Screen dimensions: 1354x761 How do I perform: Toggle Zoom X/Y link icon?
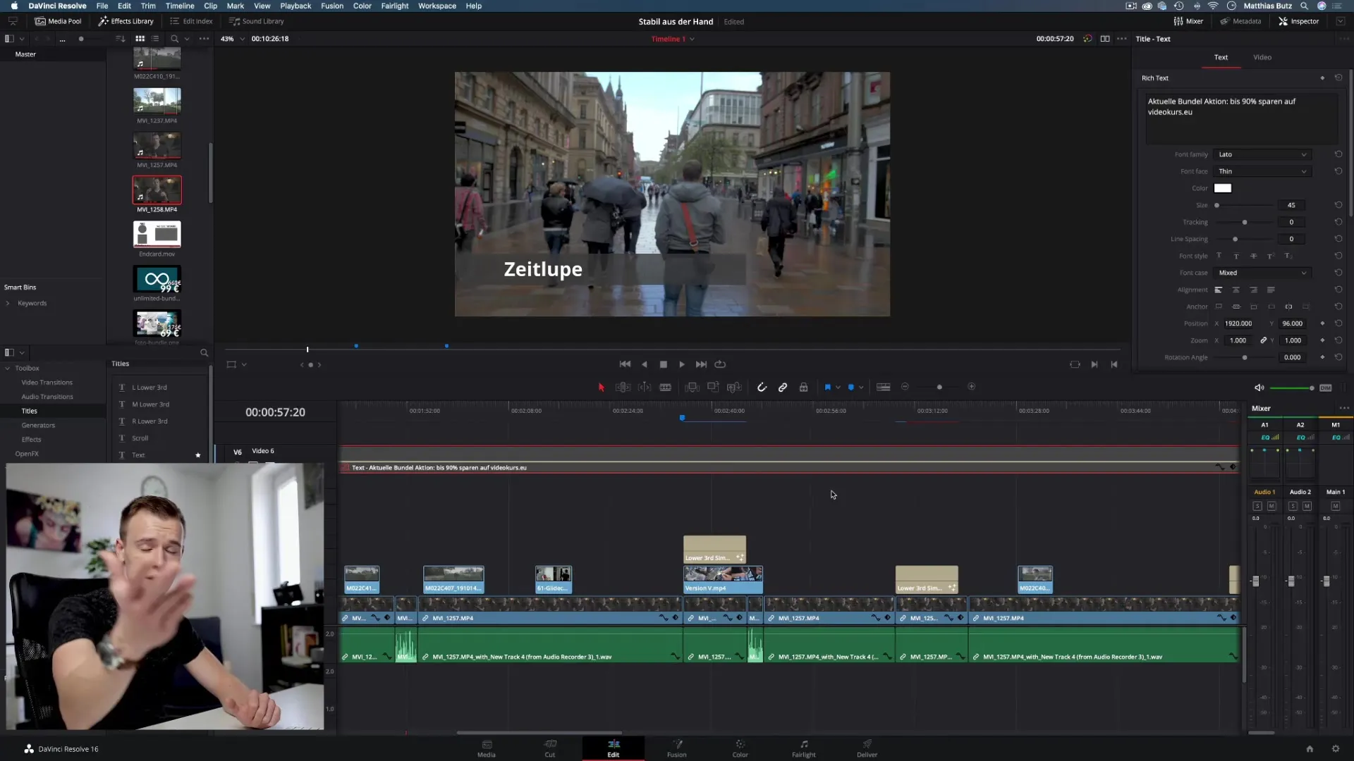point(1263,340)
